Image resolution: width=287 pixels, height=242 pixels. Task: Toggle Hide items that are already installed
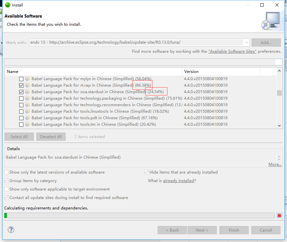point(146,172)
